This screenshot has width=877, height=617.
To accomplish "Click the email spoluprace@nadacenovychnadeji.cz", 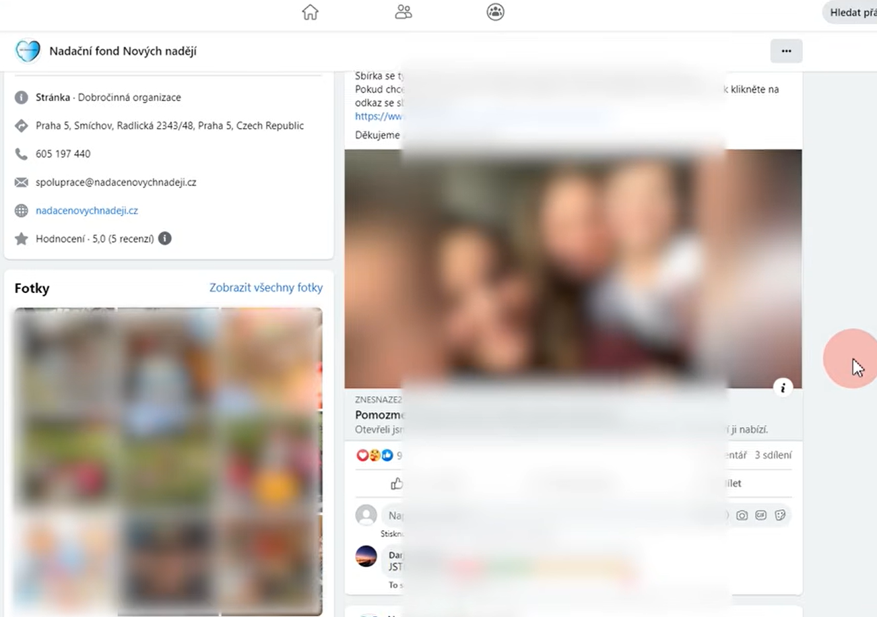I will point(116,183).
